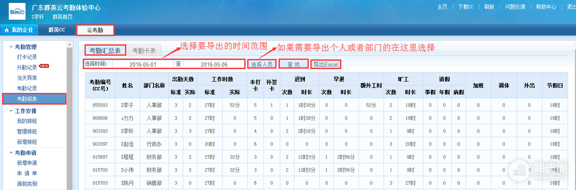Open 新增排班 in the sidebar

(27, 142)
